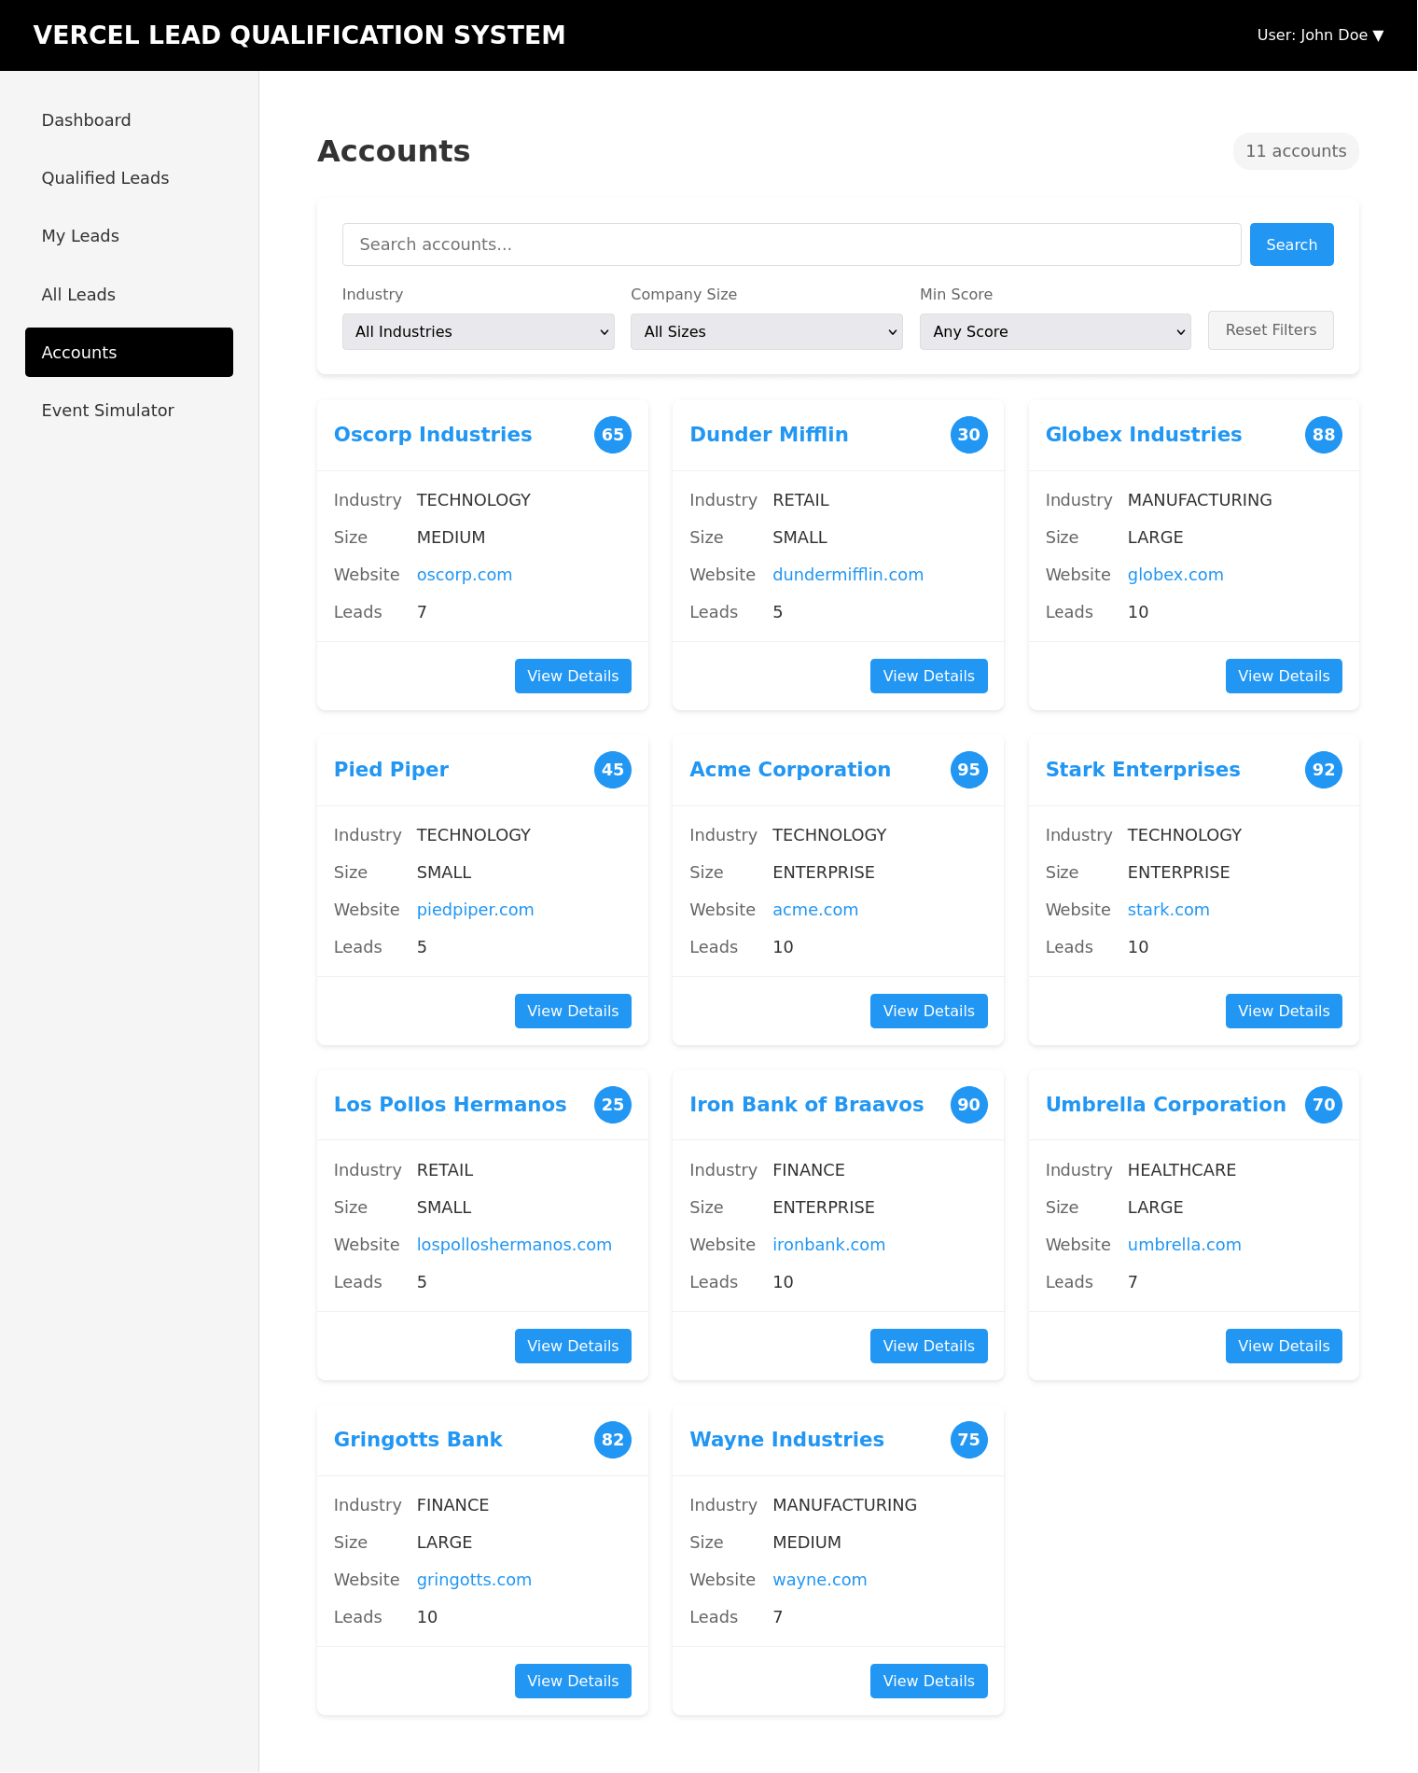View Details for Wayne Industries
Image resolution: width=1418 pixels, height=1773 pixels.
[x=928, y=1682]
